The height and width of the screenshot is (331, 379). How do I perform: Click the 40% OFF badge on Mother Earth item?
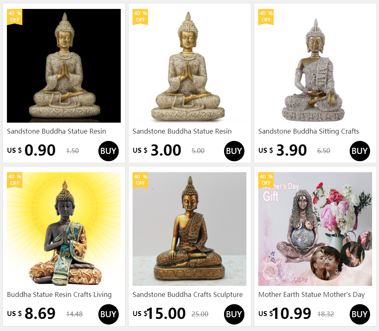pyautogui.click(x=266, y=180)
